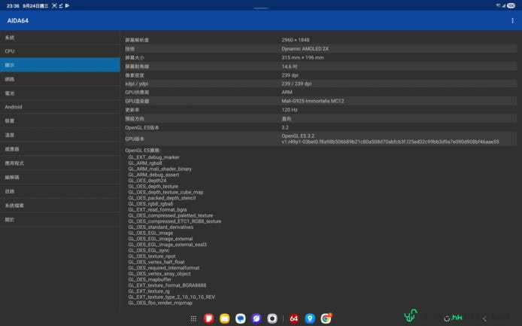This screenshot has height=326, width=522.
Task: Select the Dynamic AMOLED 2X value
Action: (x=305, y=49)
